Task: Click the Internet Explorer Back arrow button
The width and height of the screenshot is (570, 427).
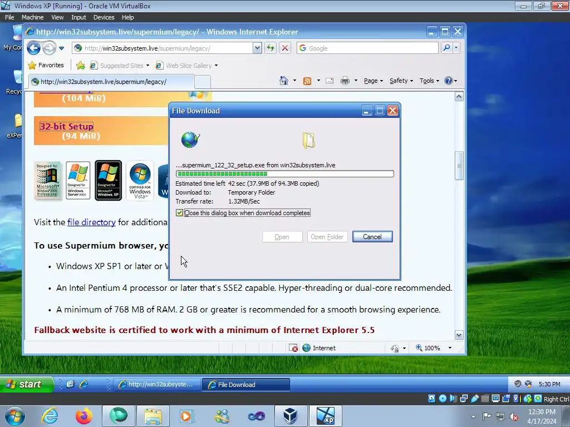Action: pos(33,48)
